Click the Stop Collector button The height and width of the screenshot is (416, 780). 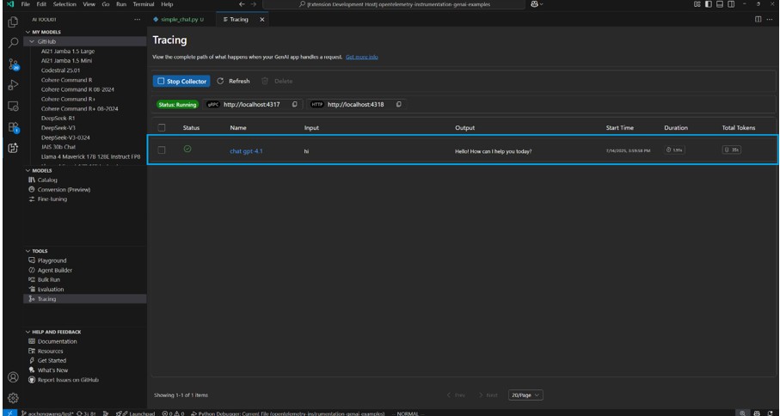(x=181, y=81)
